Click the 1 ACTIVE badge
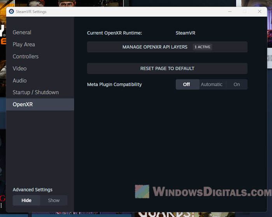 pos(202,47)
